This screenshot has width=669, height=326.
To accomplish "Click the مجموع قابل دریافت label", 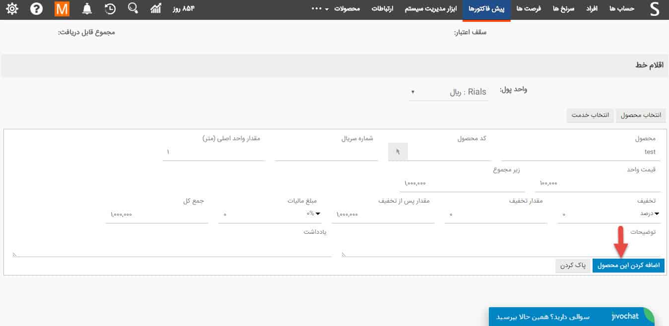I will (x=86, y=33).
